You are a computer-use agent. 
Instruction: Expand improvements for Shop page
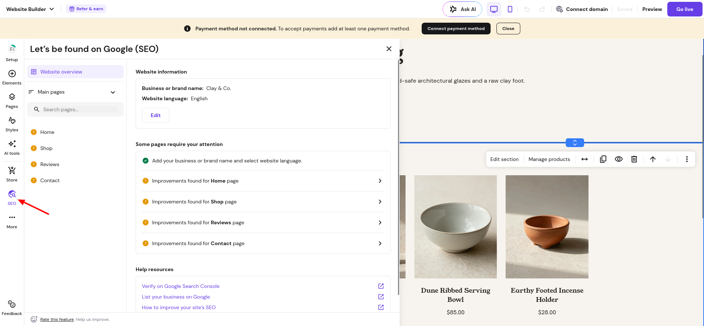pyautogui.click(x=263, y=202)
